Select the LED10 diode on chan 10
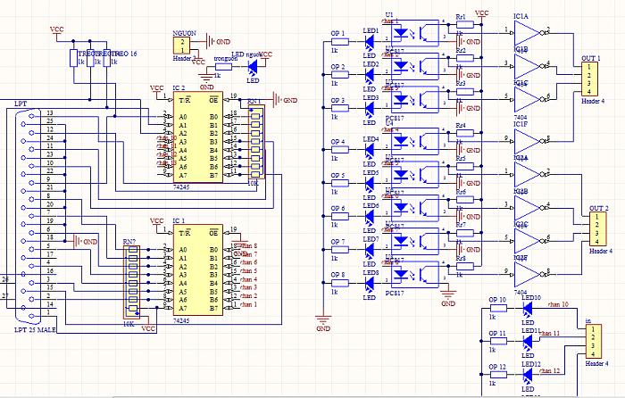Viewport: 625px width, 398px height. point(528,308)
